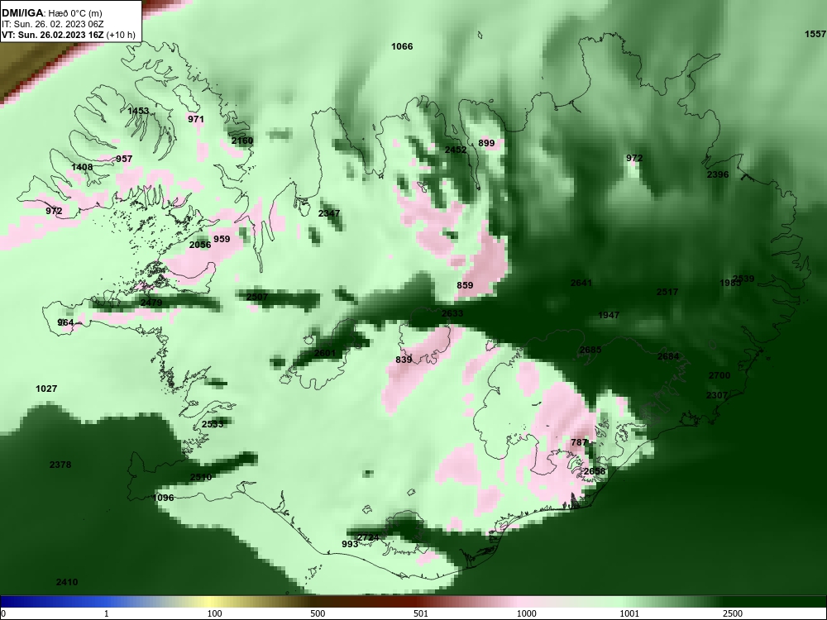Click the 1947 value label
Viewport: 827px width, 620px height.
tap(609, 315)
